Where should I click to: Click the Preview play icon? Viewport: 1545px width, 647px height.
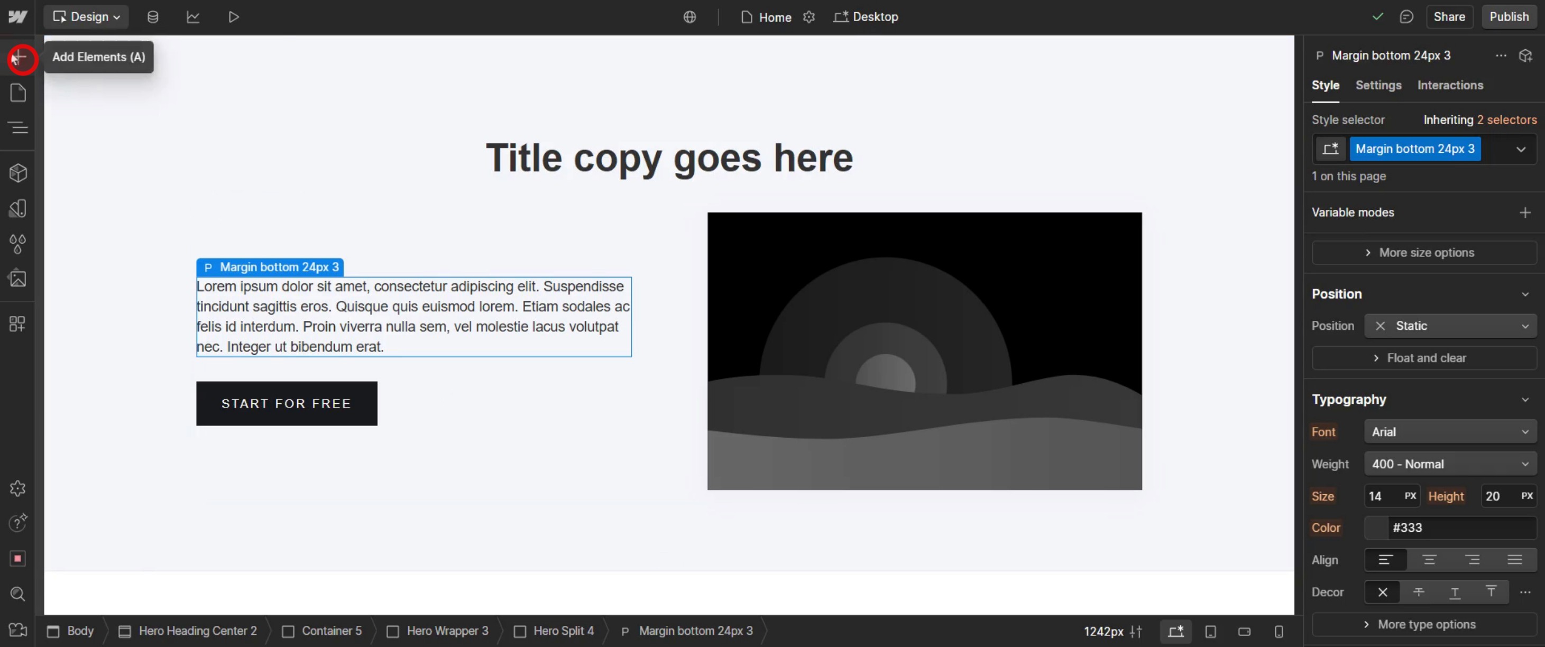coord(234,17)
